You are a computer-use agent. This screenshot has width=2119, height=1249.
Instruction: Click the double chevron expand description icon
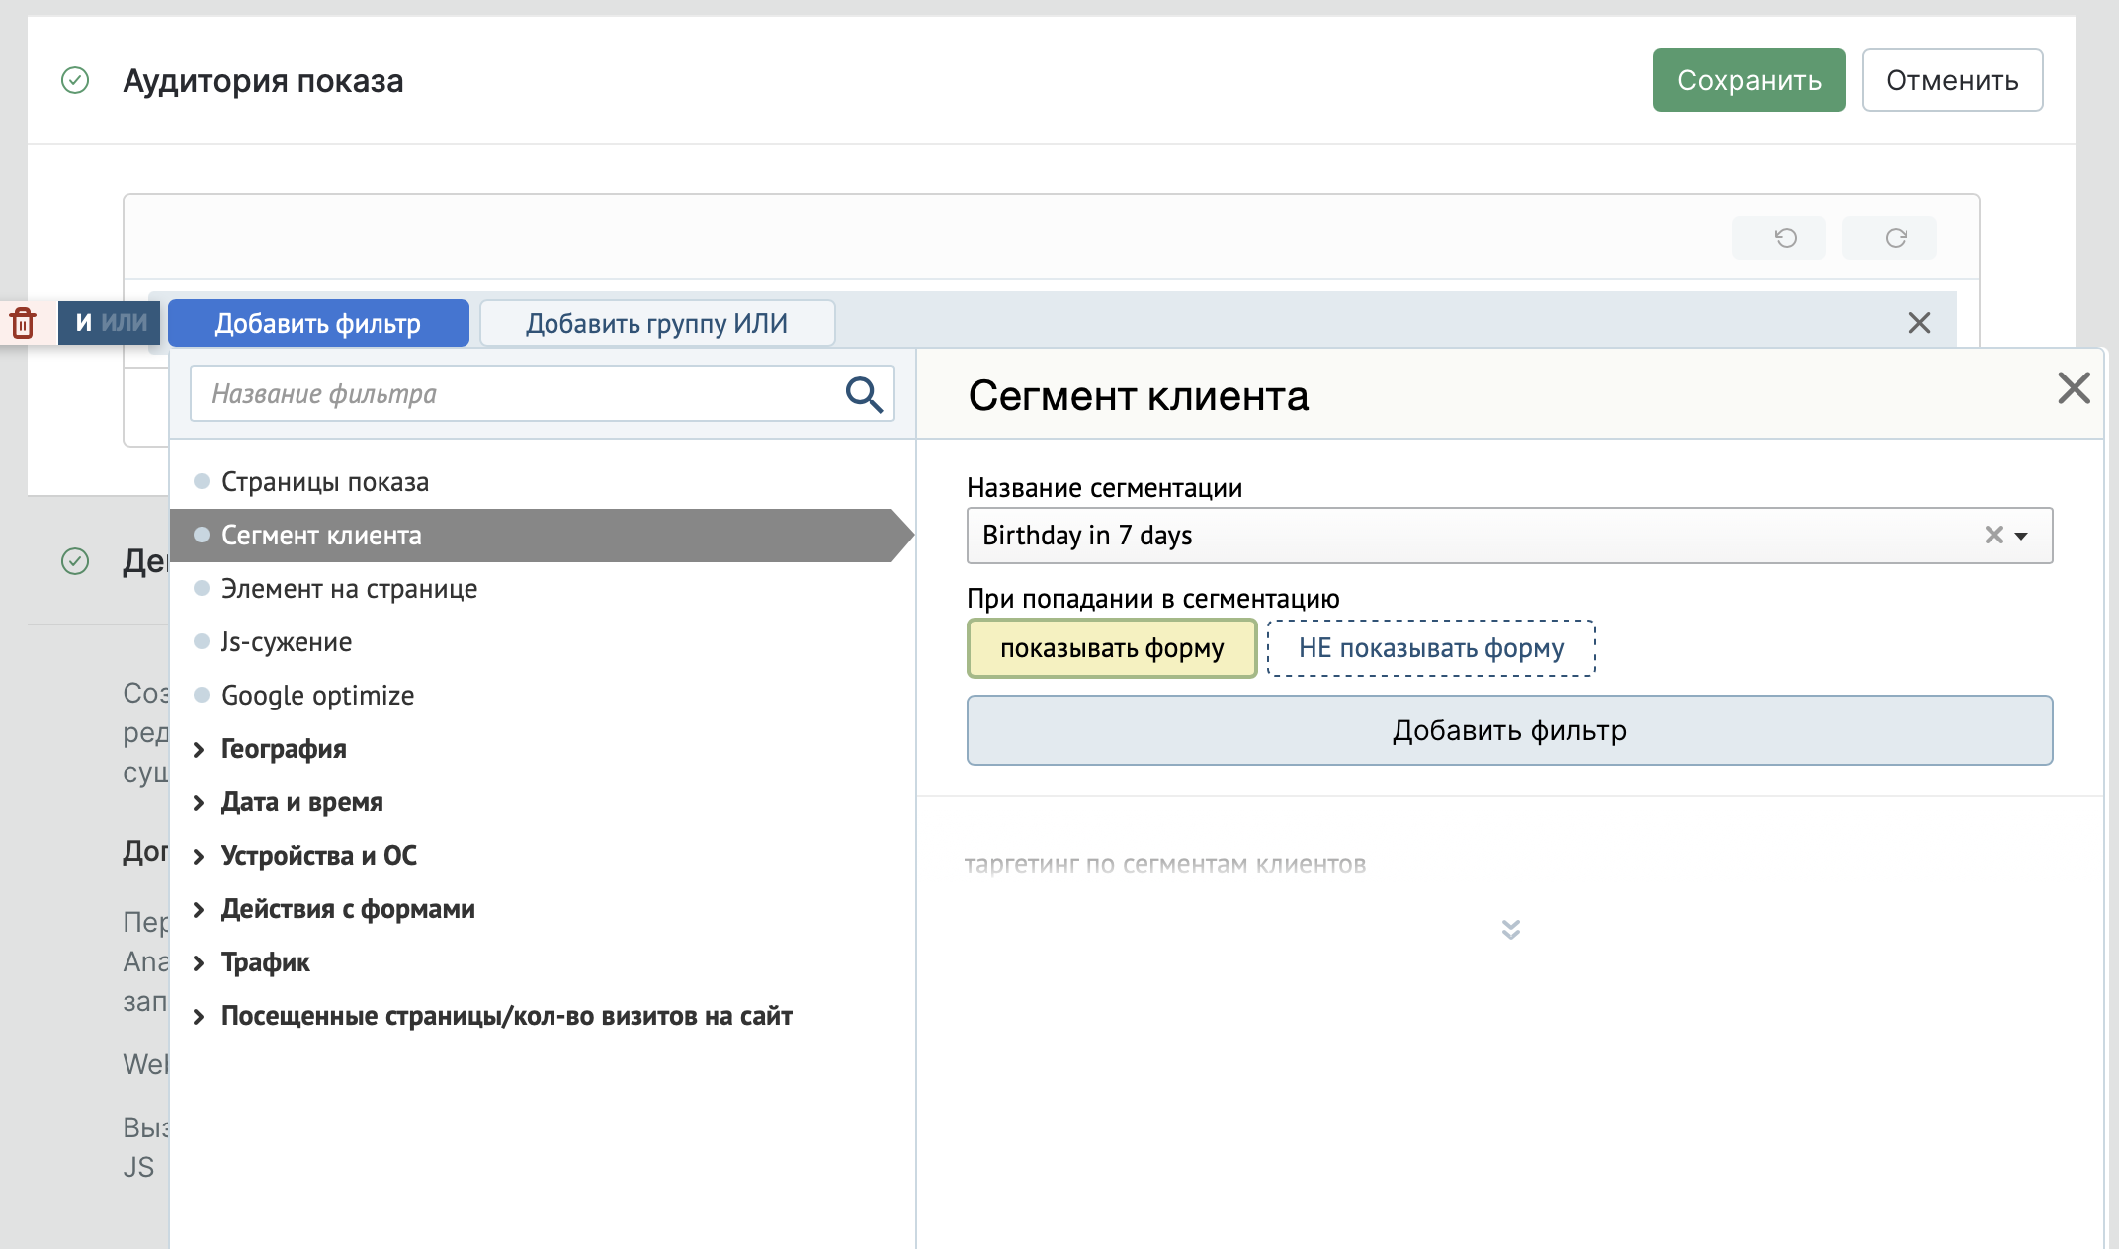click(1510, 929)
